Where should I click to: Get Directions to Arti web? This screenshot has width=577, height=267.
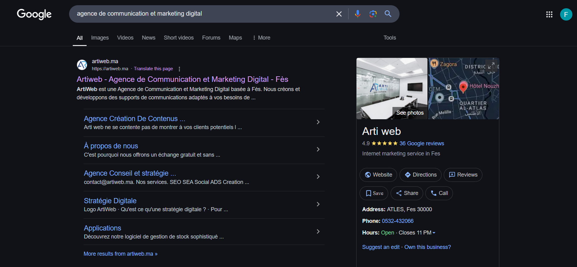tap(420, 175)
